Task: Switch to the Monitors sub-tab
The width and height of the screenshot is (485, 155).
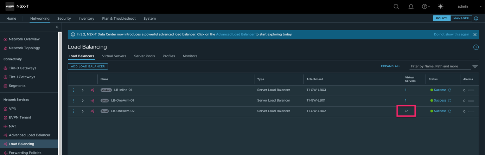Action: pos(190,56)
